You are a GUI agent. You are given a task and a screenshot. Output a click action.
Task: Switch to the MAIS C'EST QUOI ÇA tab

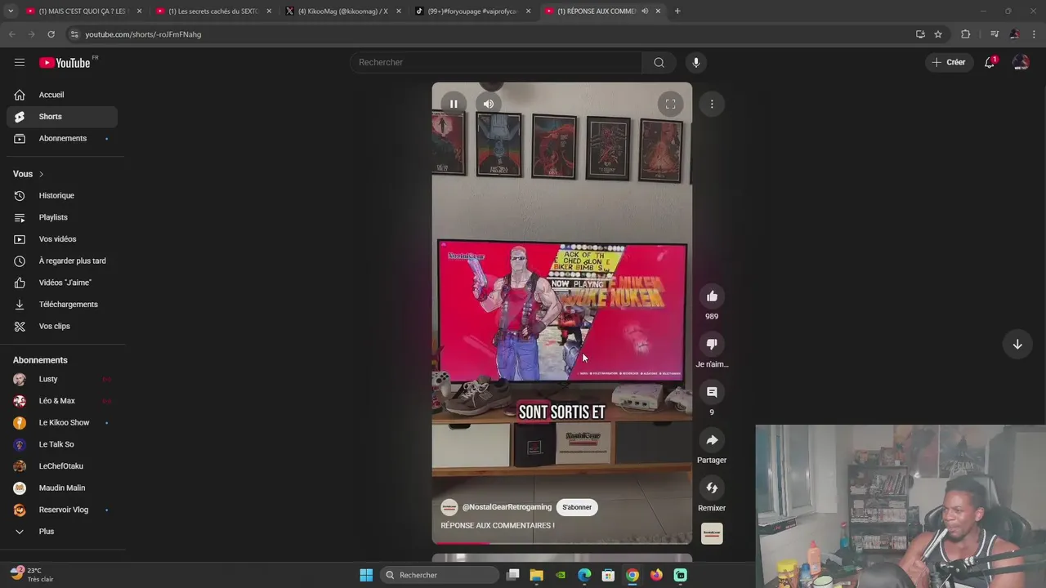tap(82, 11)
